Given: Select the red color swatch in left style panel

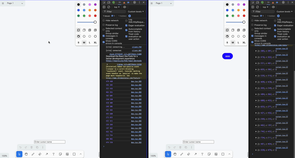Looking at the screenshot, I should coord(95,16).
